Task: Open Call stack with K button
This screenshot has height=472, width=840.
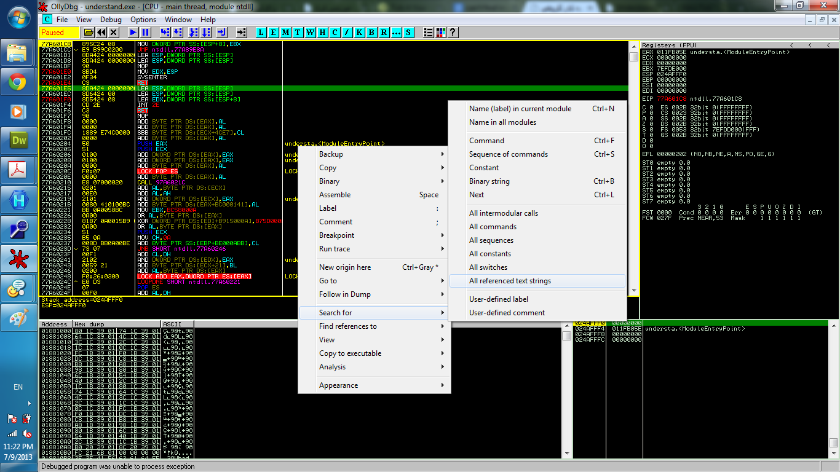Action: [x=360, y=32]
